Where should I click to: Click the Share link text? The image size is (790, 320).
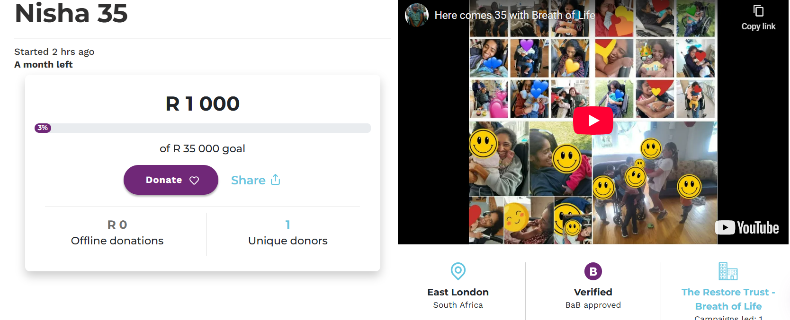(248, 180)
